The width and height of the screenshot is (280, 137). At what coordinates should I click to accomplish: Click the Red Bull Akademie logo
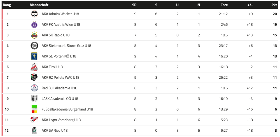[x=34, y=88]
